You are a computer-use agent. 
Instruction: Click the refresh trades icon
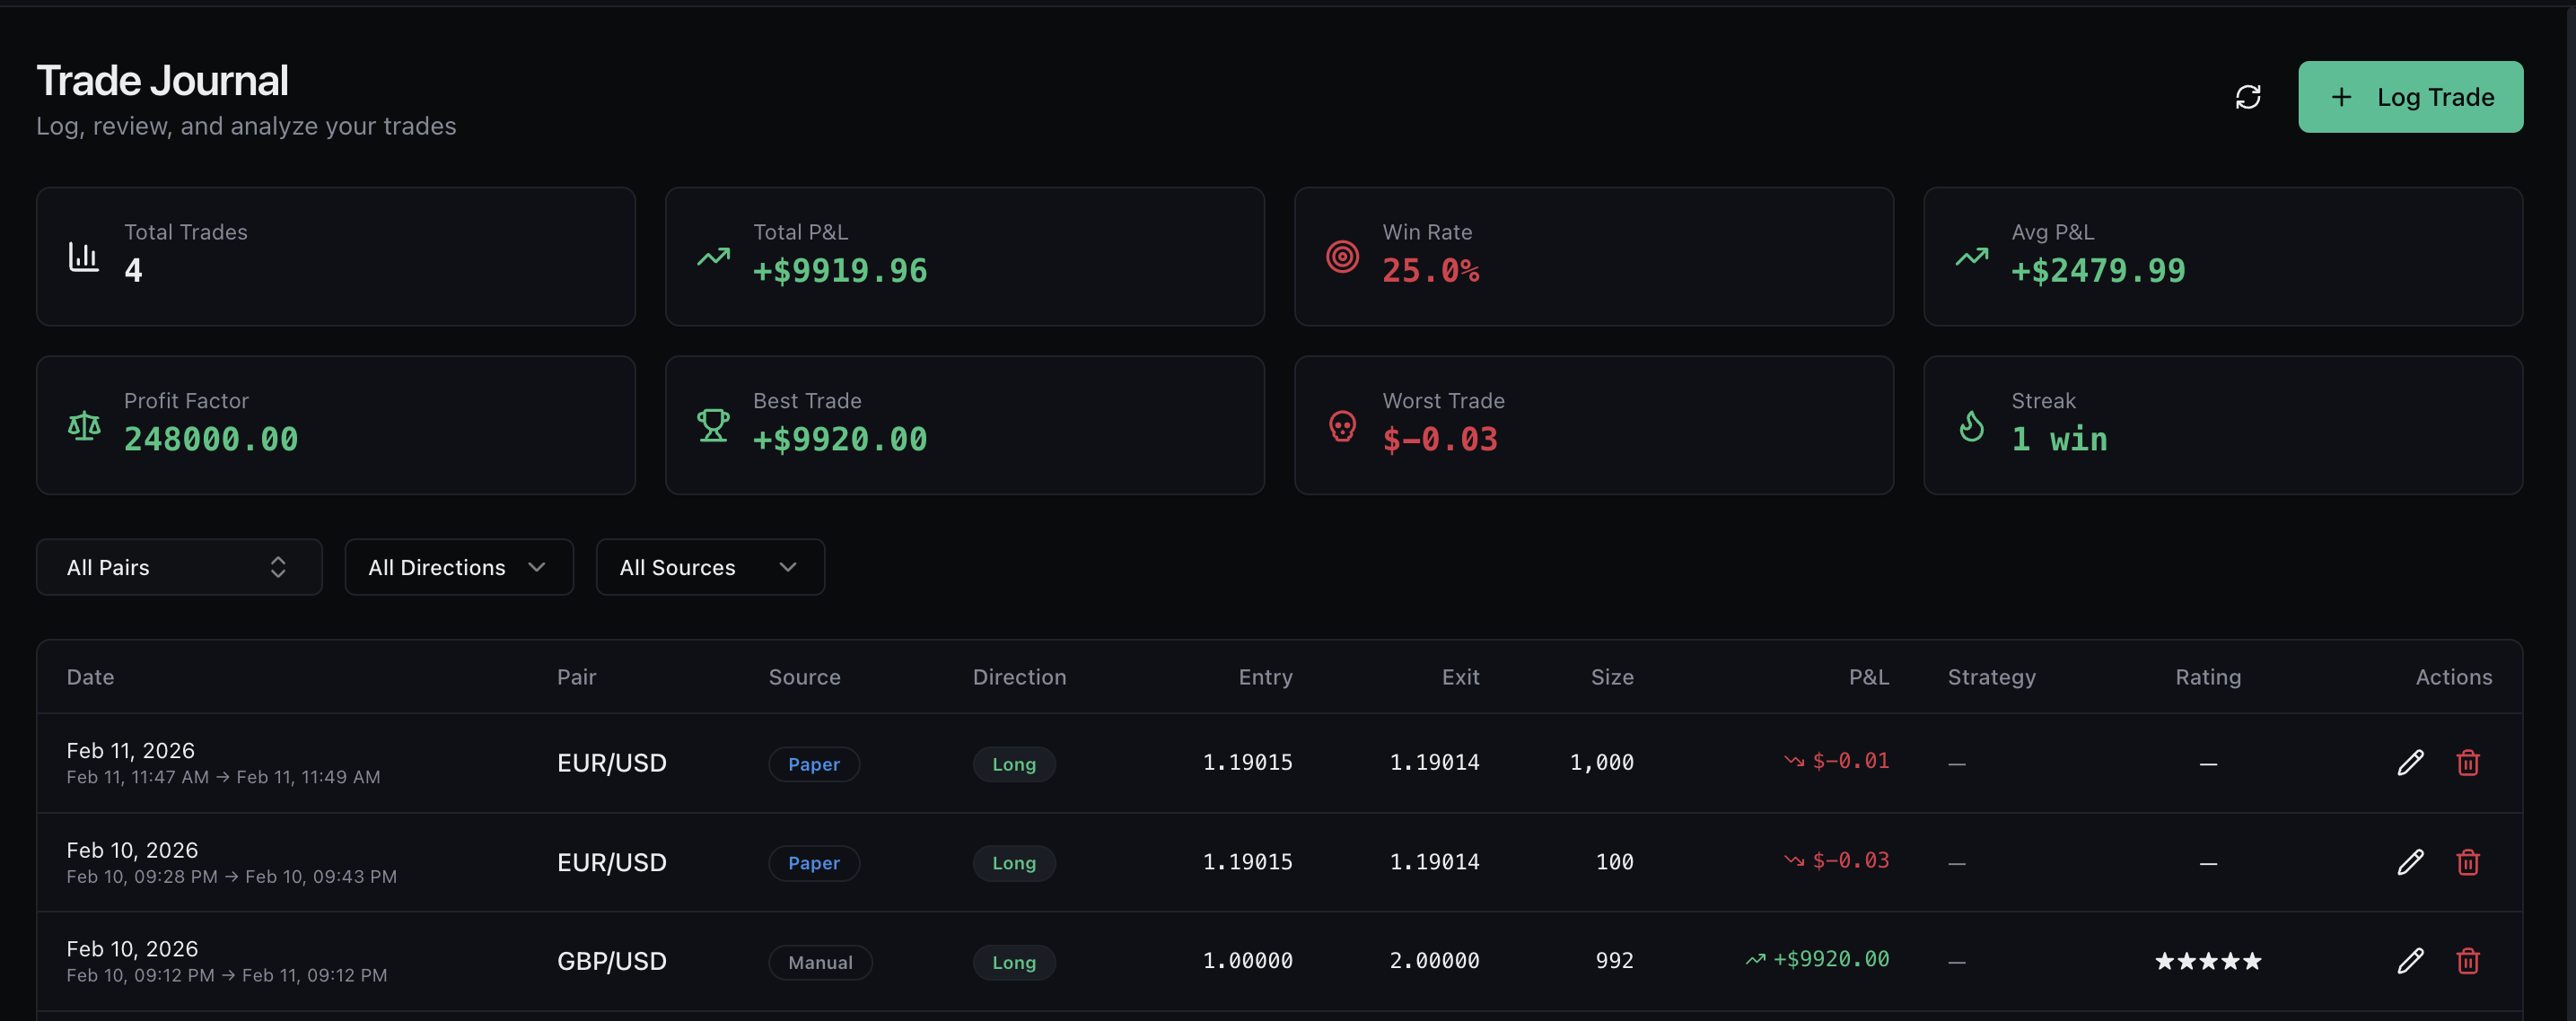pos(2249,96)
